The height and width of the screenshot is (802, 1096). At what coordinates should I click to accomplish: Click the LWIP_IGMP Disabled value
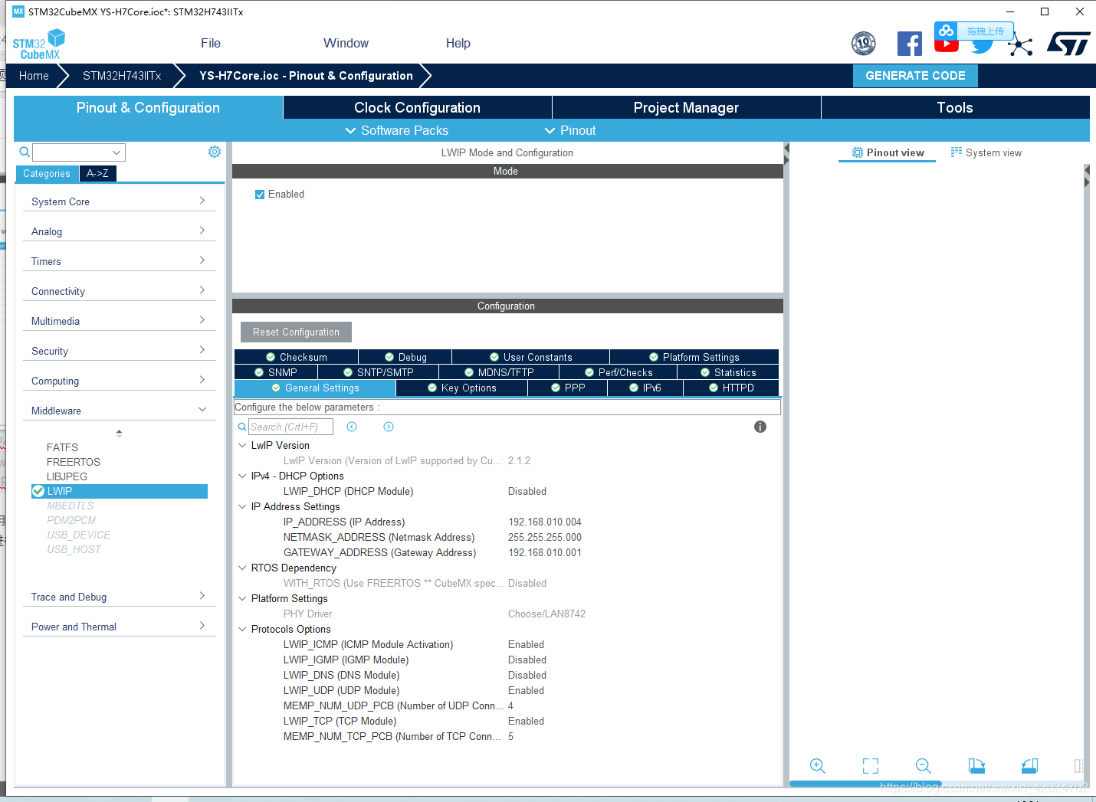pyautogui.click(x=527, y=660)
